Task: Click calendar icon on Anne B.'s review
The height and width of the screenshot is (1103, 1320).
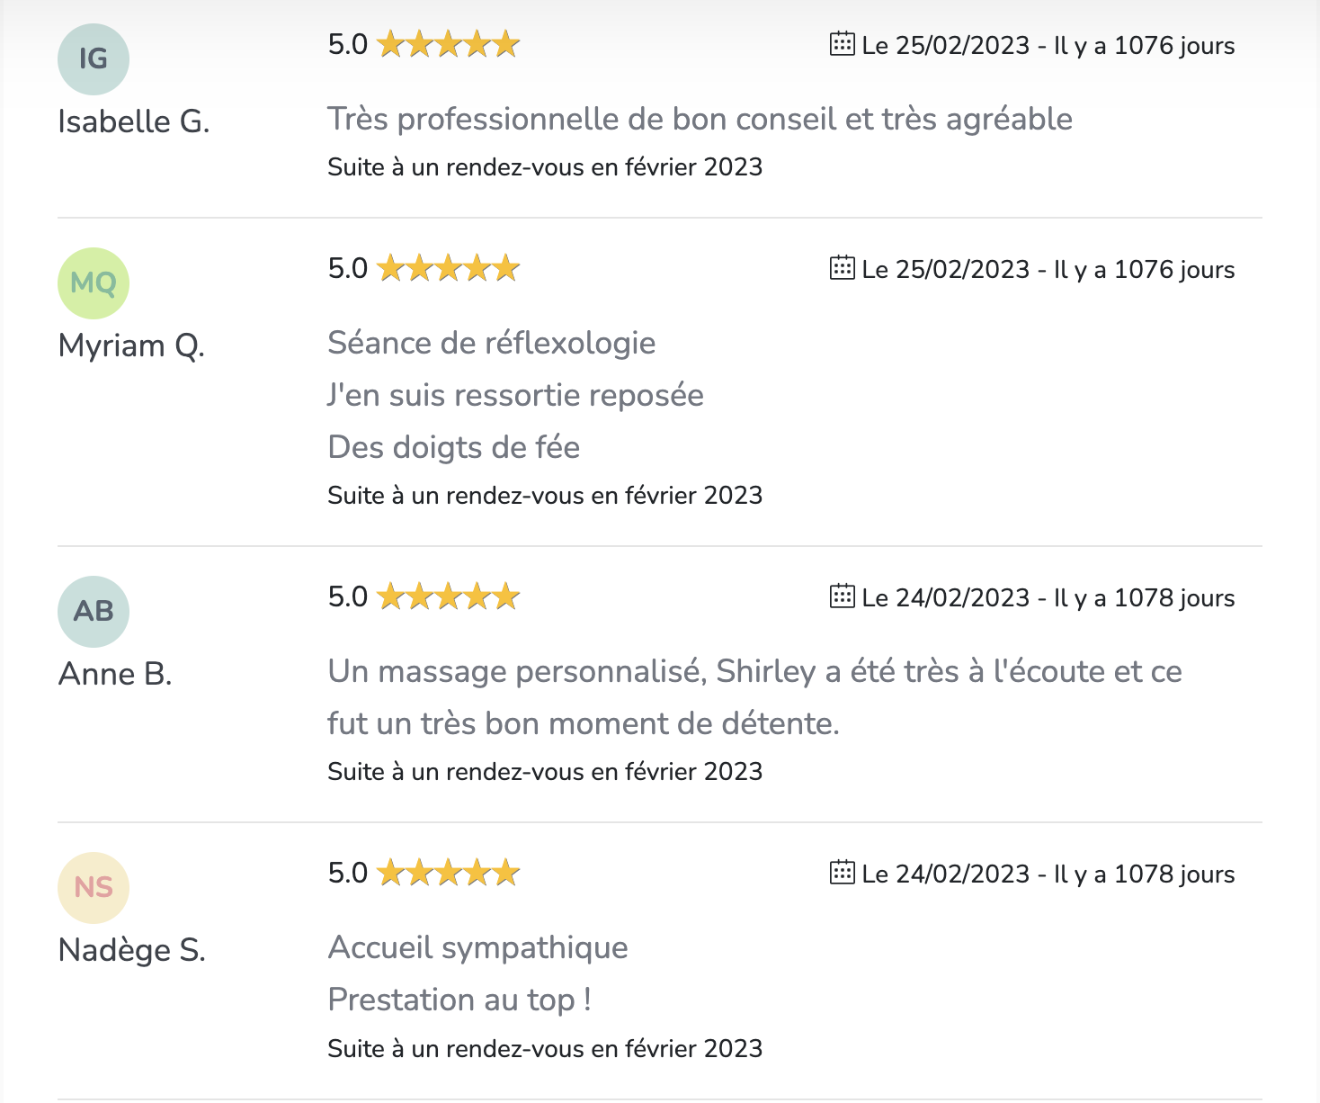Action: [842, 596]
